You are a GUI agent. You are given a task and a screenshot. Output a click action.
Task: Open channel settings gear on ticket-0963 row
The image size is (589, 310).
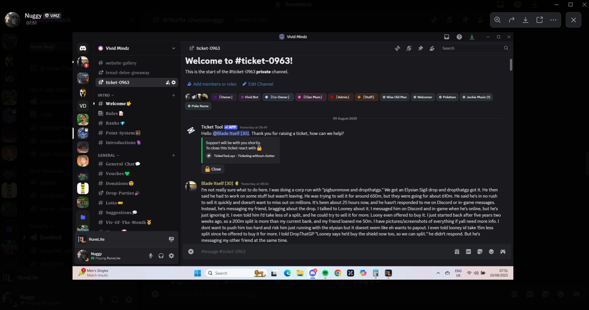[174, 82]
